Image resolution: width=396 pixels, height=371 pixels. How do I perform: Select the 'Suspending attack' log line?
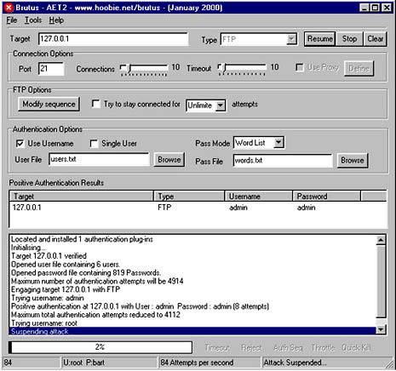tap(193, 331)
